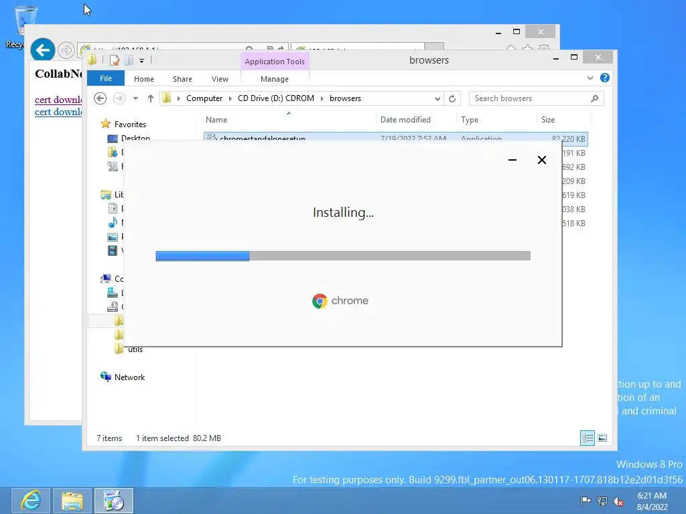Open Customize Quick Access Toolbar dropdown
The width and height of the screenshot is (686, 514).
click(142, 61)
